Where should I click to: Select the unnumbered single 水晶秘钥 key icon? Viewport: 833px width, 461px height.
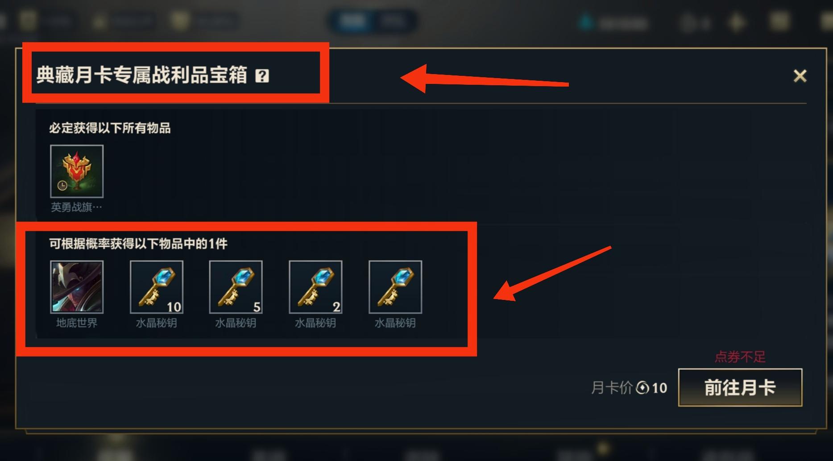[395, 287]
